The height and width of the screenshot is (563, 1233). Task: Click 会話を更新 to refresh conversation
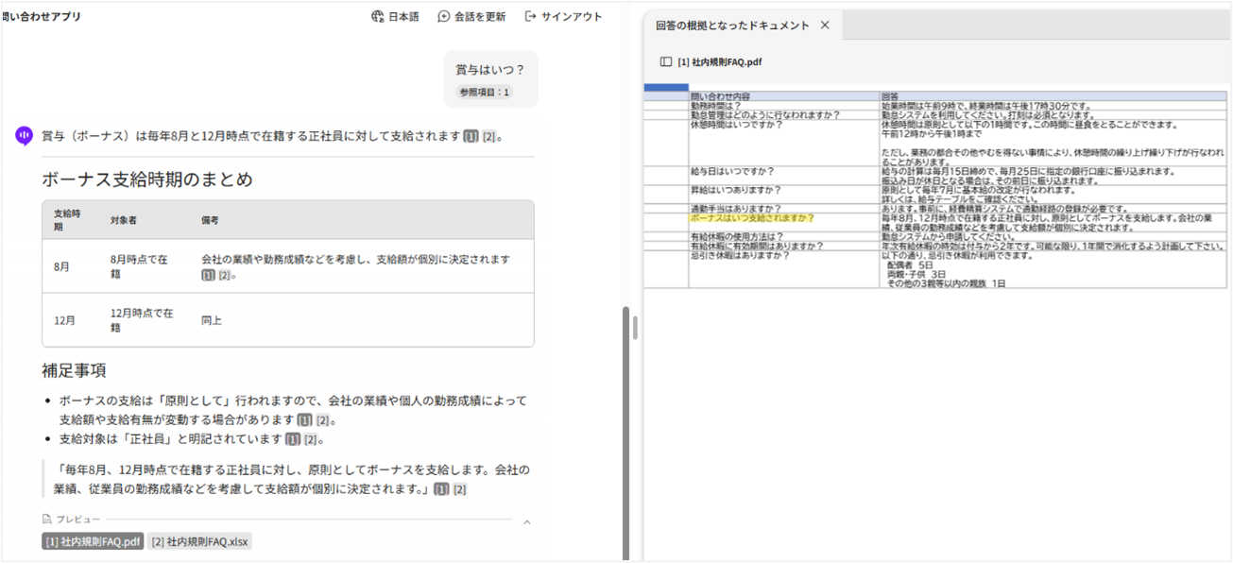tap(479, 16)
